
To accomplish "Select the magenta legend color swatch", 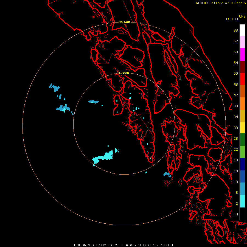I will click(x=242, y=55).
